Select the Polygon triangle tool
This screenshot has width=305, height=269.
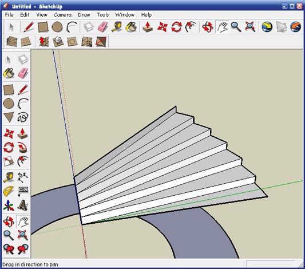pos(9,117)
